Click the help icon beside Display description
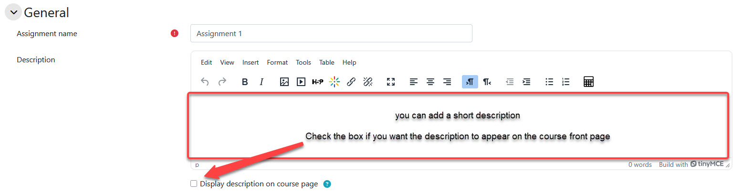 coord(327,184)
